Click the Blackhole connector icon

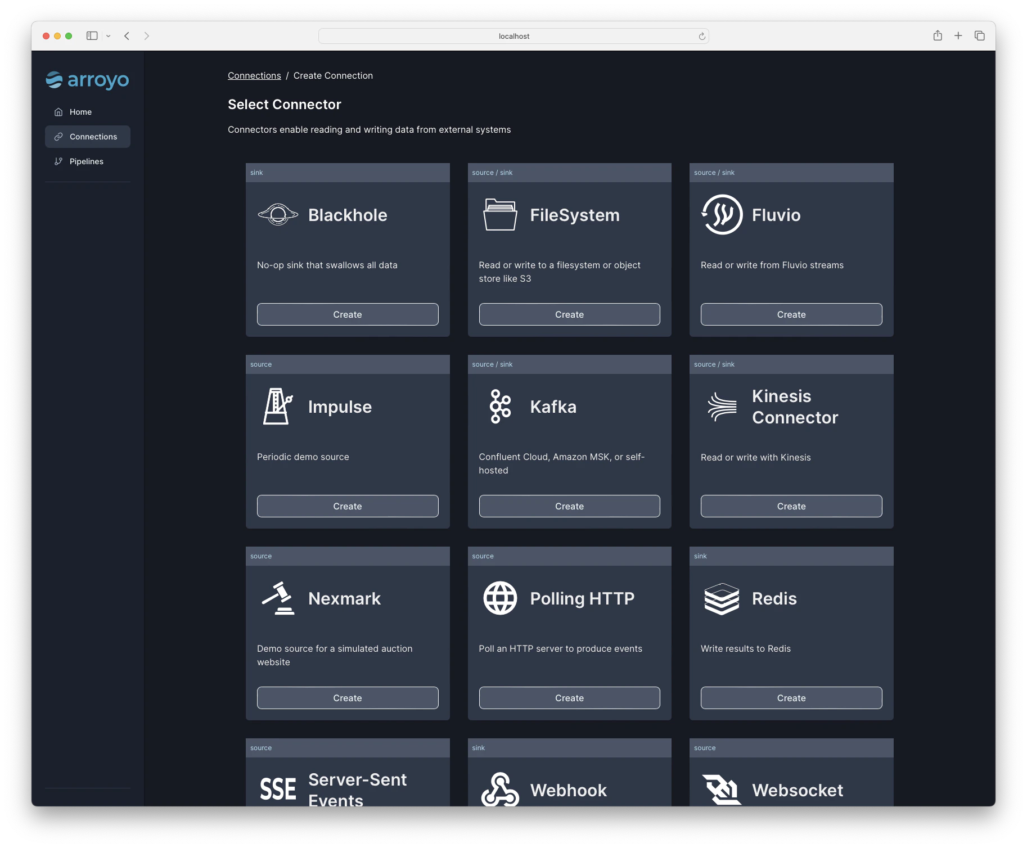click(277, 214)
